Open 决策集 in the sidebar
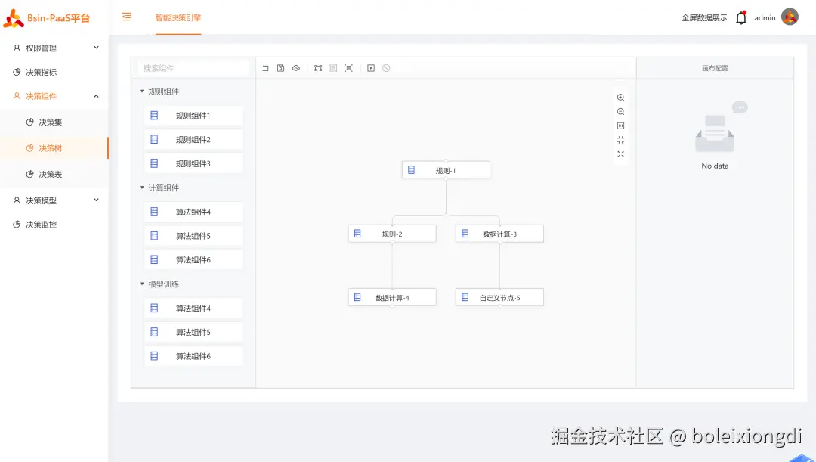Viewport: 816px width, 462px height. pyautogui.click(x=54, y=122)
